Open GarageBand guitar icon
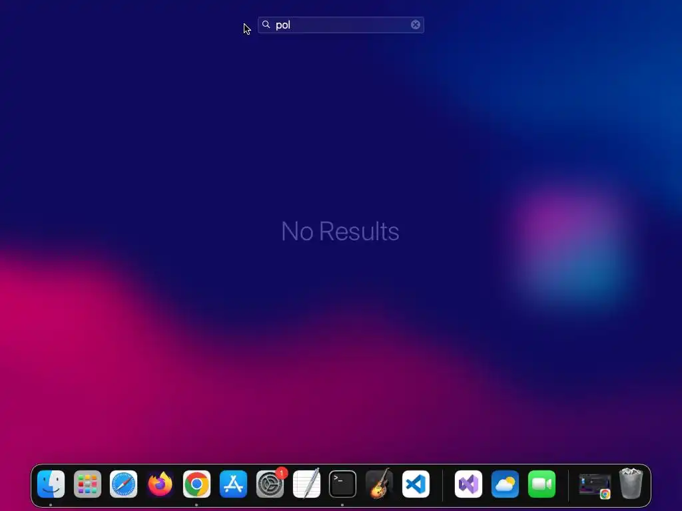Screen dimensions: 682x511 379,484
